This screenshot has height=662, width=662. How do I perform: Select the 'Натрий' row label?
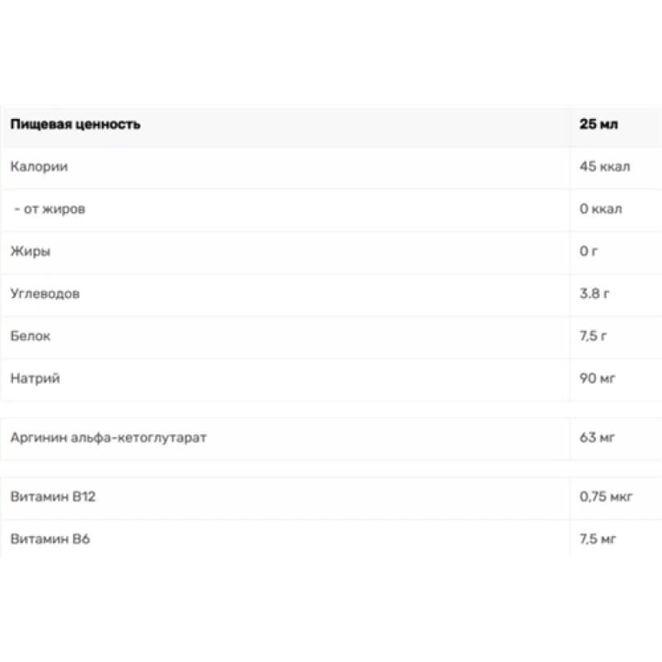[x=36, y=378]
